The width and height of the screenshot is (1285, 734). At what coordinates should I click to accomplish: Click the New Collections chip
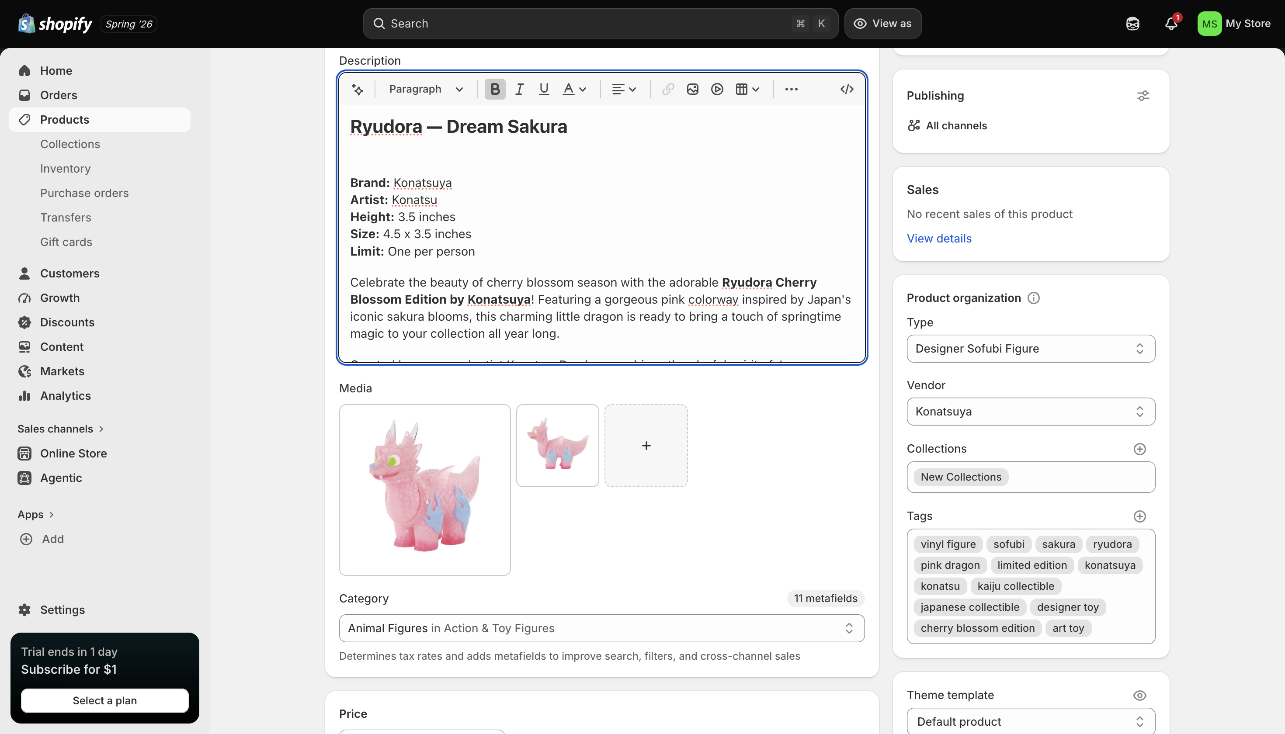[x=961, y=477]
